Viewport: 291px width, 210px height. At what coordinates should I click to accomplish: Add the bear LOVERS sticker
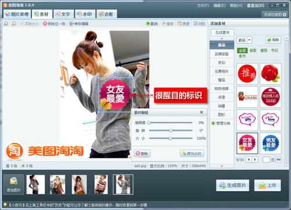click(x=247, y=97)
